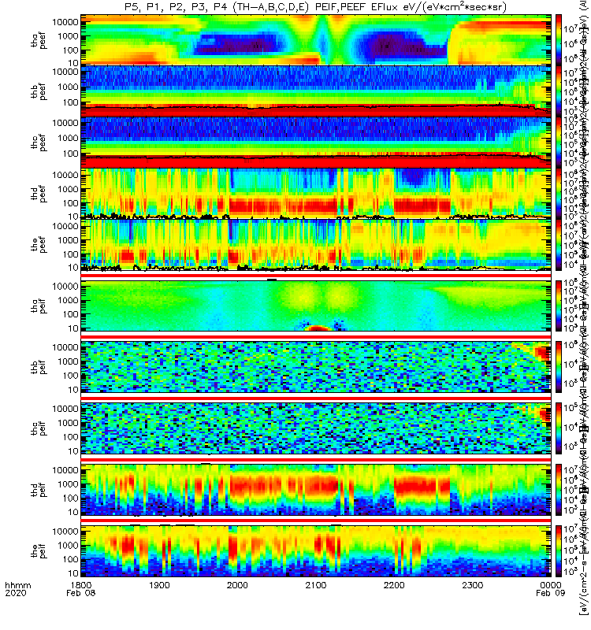The width and height of the screenshot is (591, 630).
Task: Click inside the tha peif spectrogram panel
Action: click(316, 306)
